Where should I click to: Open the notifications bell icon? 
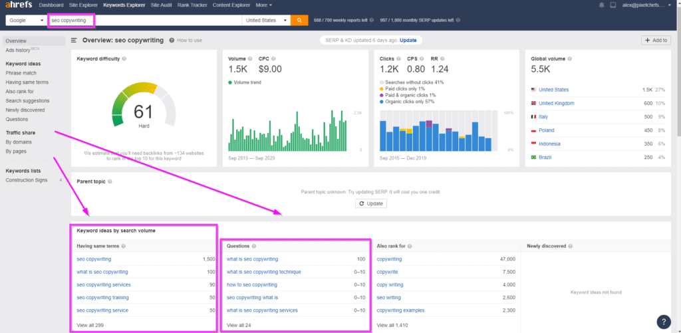(x=601, y=5)
